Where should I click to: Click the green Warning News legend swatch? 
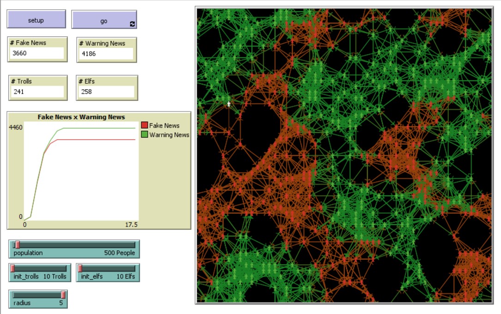[145, 135]
